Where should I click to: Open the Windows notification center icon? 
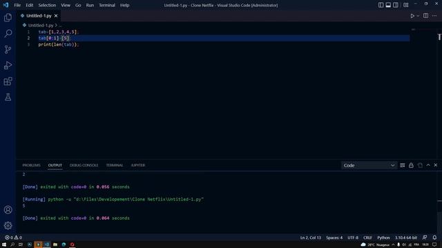click(x=434, y=245)
